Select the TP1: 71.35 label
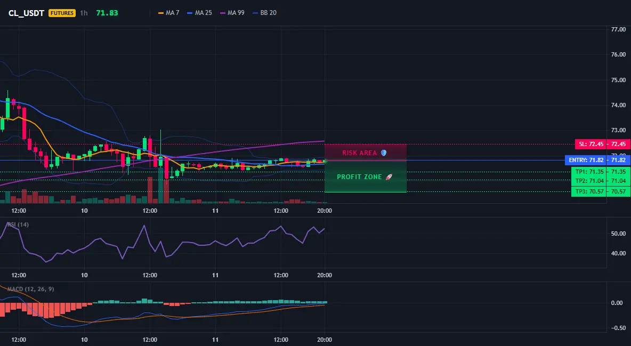The width and height of the screenshot is (631, 346). pyautogui.click(x=601, y=172)
